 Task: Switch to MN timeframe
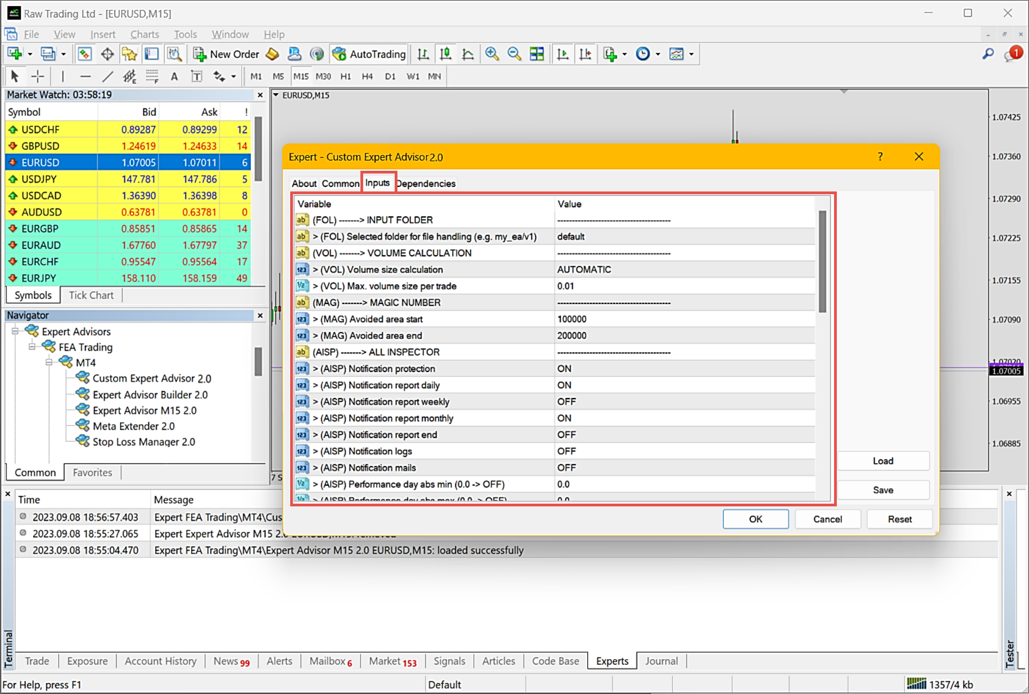[434, 76]
